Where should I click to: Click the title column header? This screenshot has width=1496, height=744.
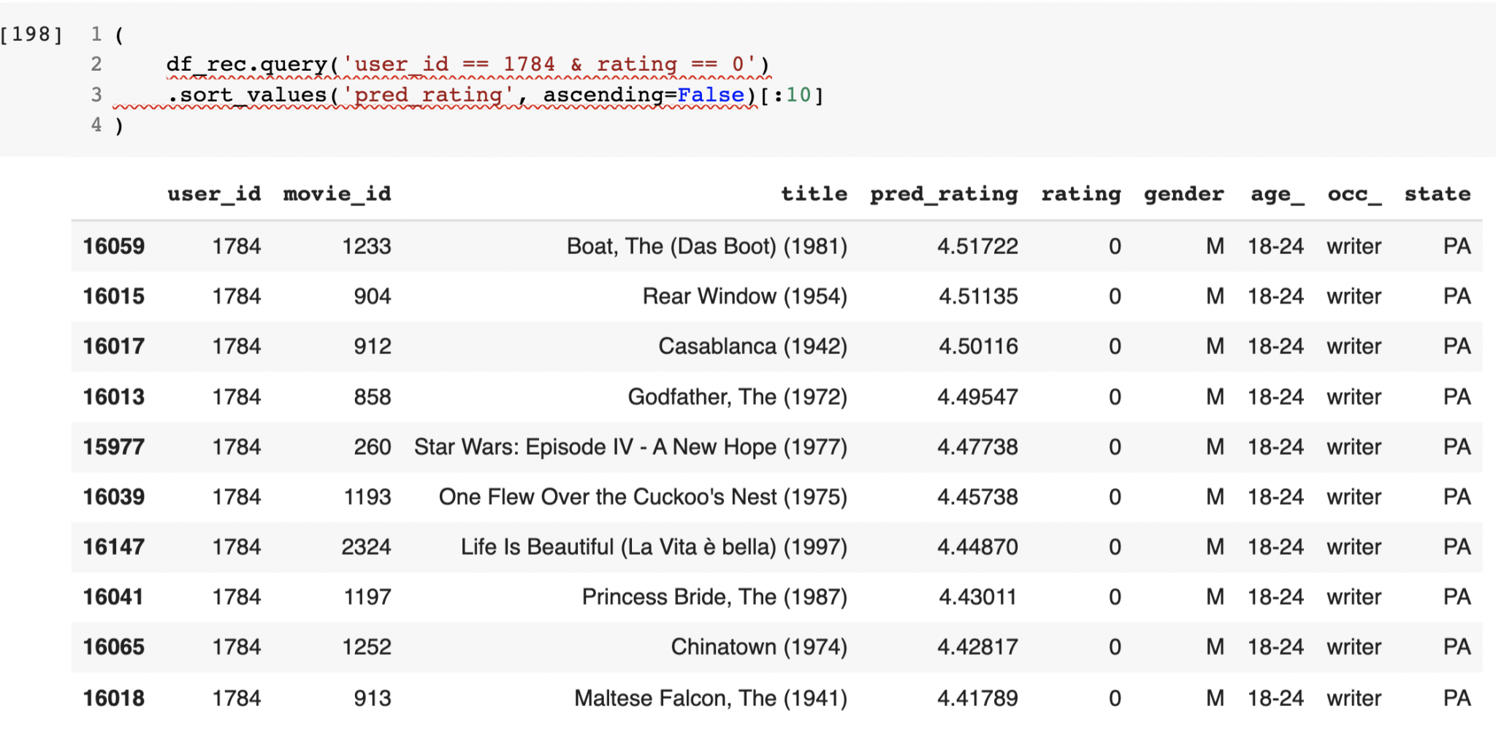click(x=814, y=194)
